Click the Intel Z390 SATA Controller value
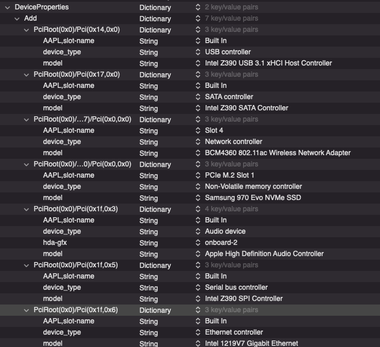 (246, 108)
